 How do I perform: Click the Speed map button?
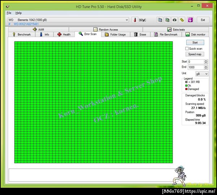click(195, 54)
